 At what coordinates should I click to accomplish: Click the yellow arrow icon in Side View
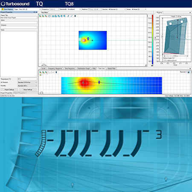[x=41, y=75]
